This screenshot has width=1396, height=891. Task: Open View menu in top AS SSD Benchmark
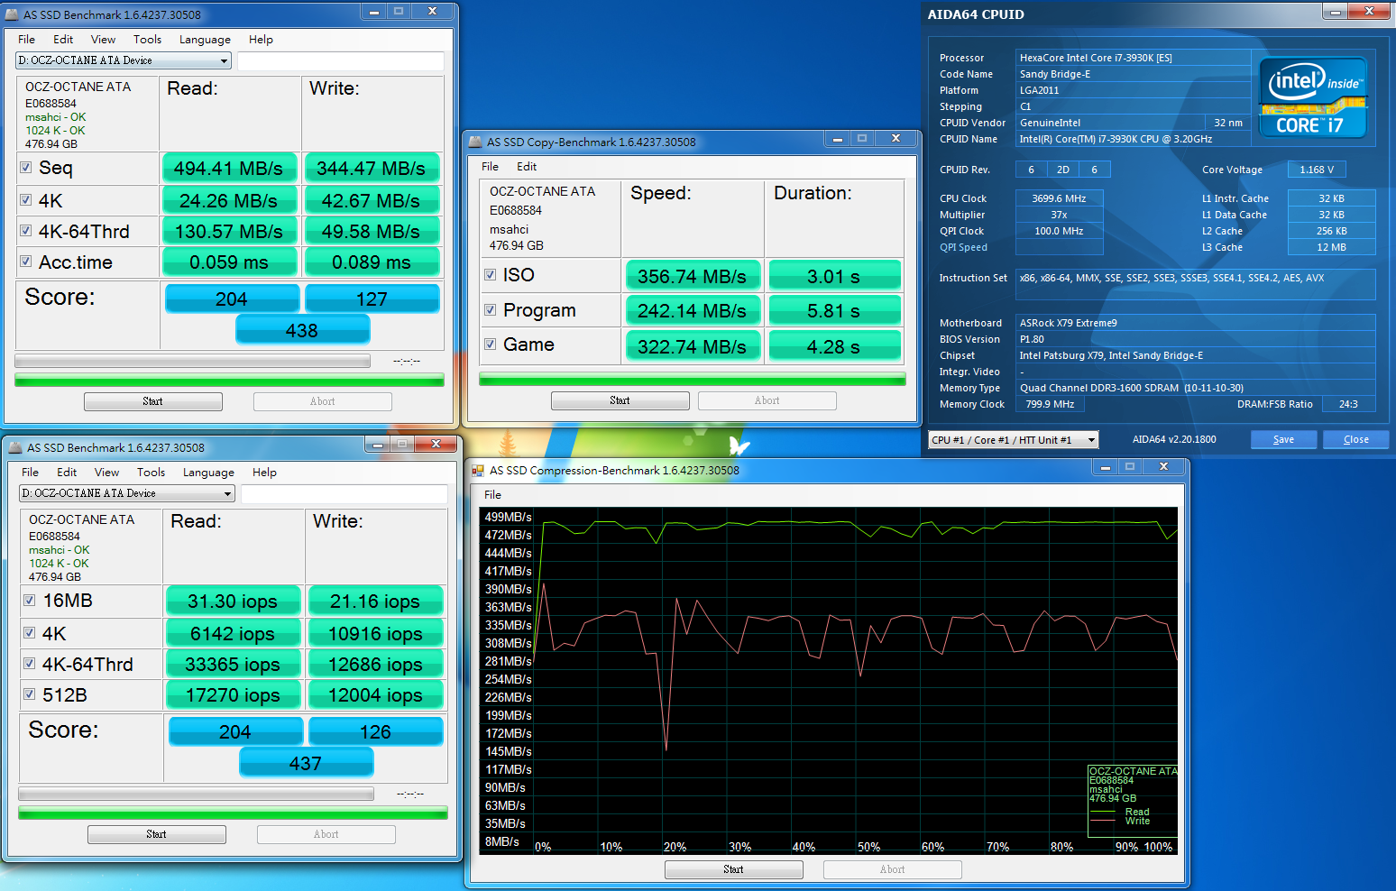[103, 39]
